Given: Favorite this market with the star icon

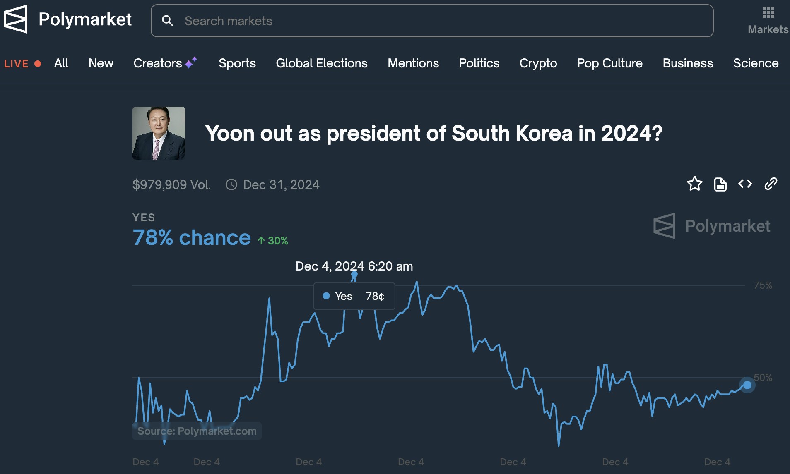Looking at the screenshot, I should click(x=694, y=184).
